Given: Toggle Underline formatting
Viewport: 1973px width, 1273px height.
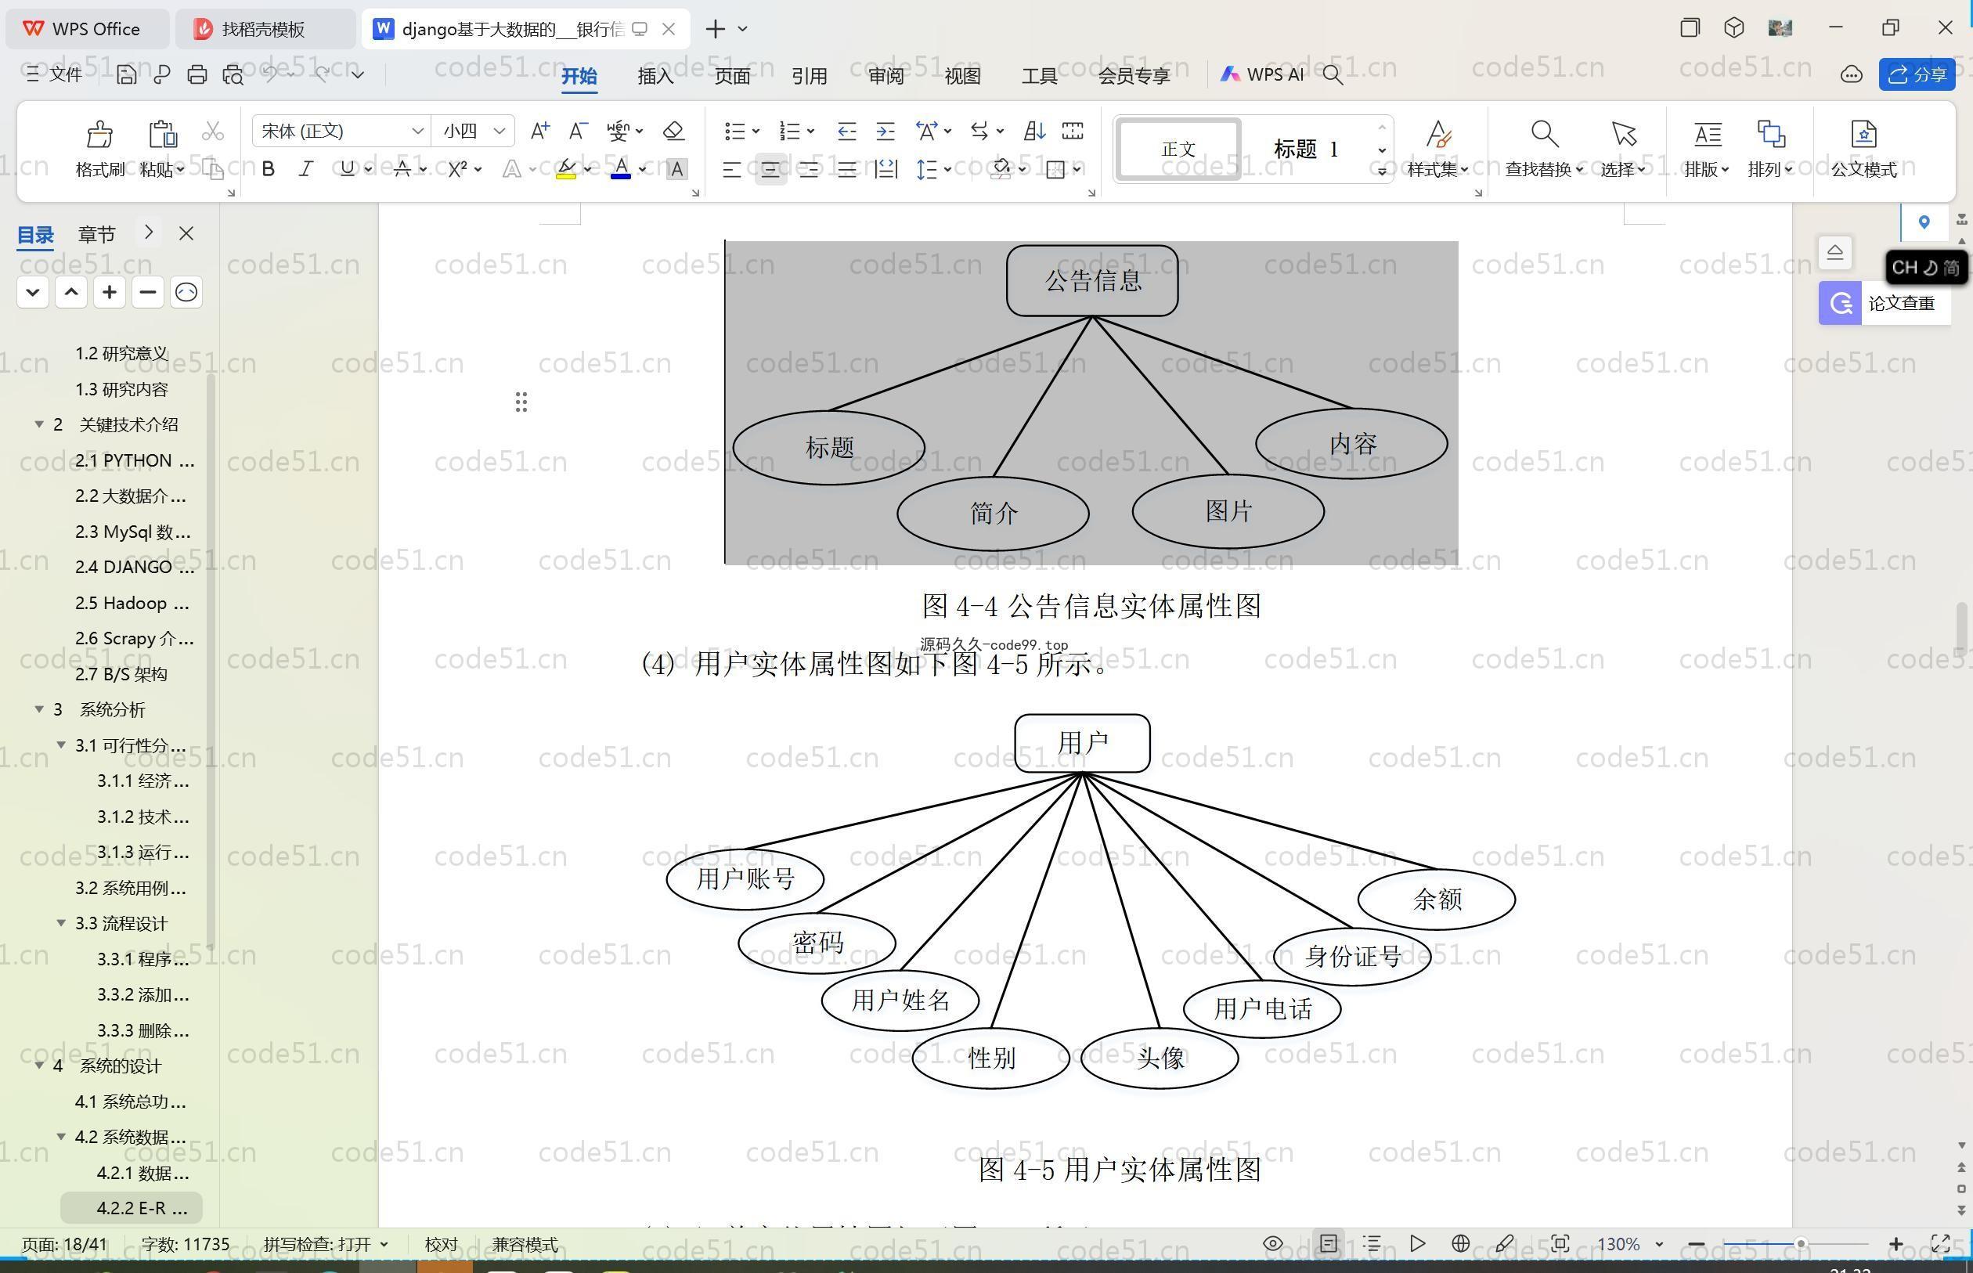Looking at the screenshot, I should (x=347, y=169).
